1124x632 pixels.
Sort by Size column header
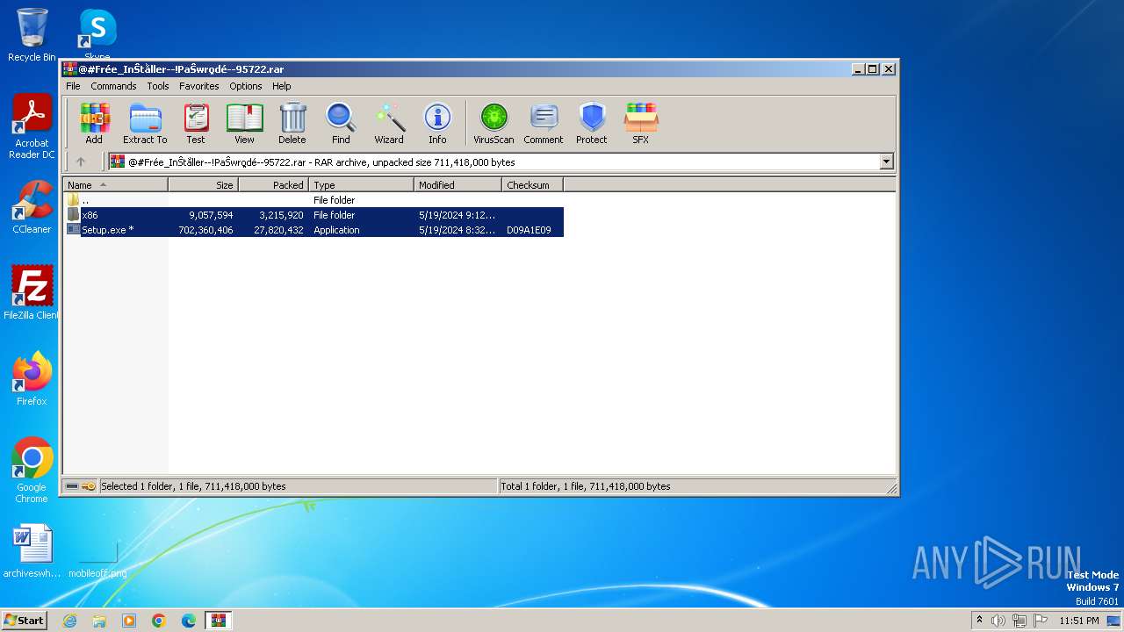pos(203,185)
